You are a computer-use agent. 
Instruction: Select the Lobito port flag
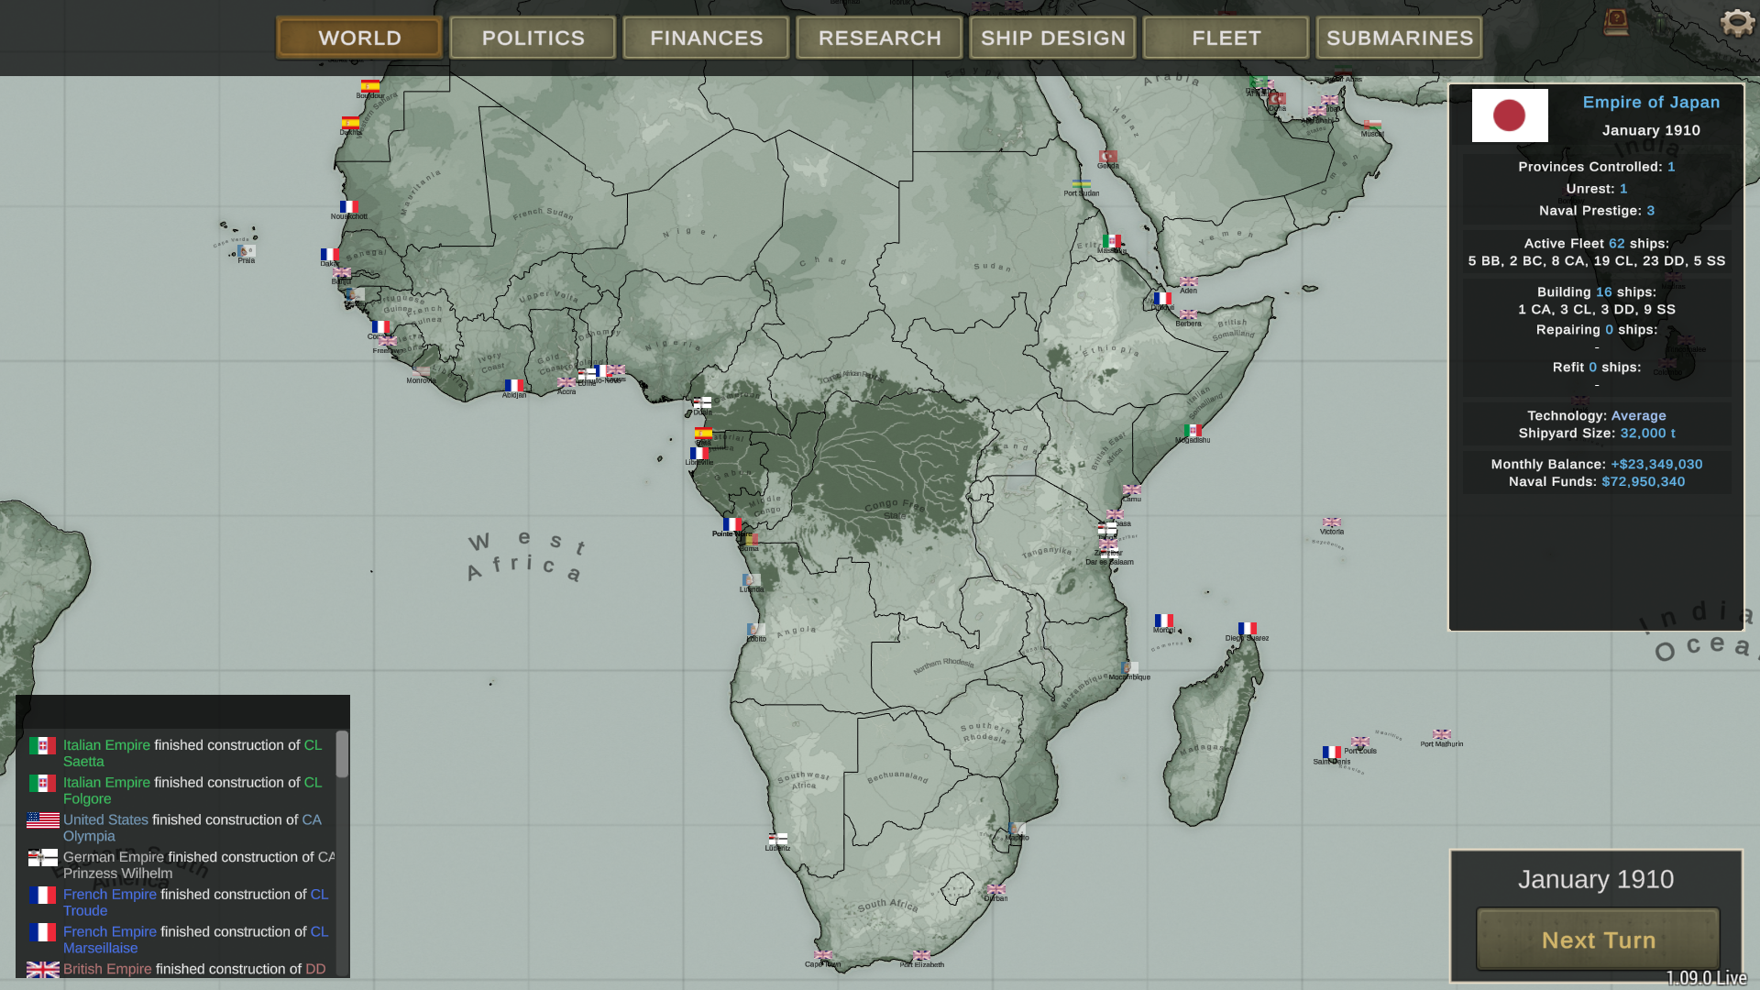[x=756, y=630]
